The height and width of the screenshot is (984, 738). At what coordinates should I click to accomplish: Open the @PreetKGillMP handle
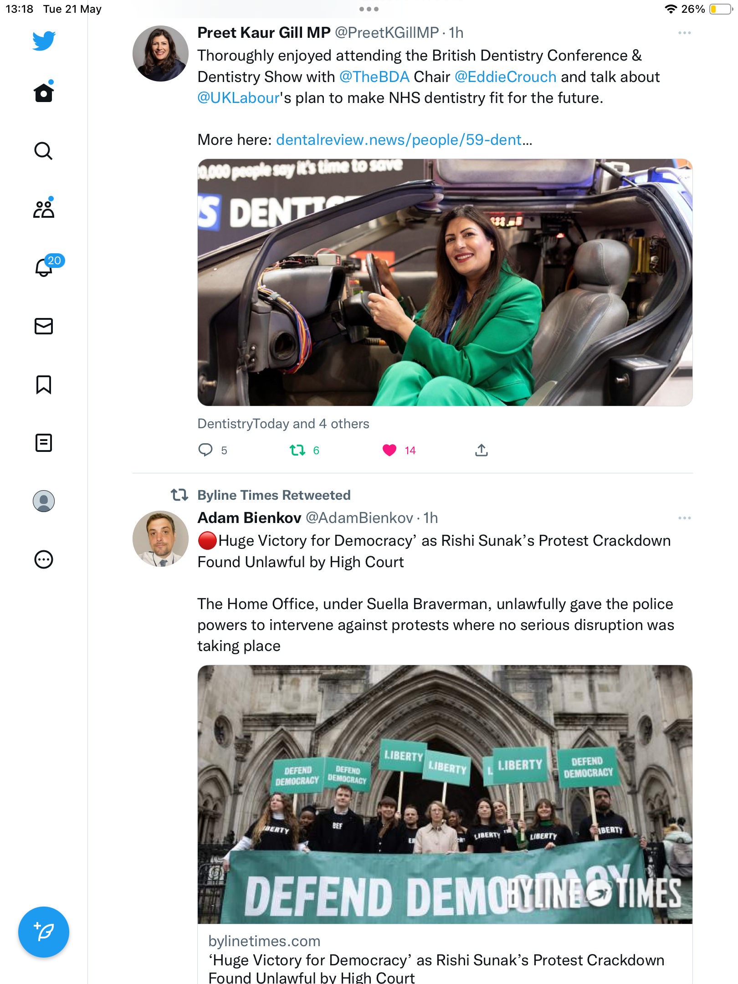coord(387,33)
